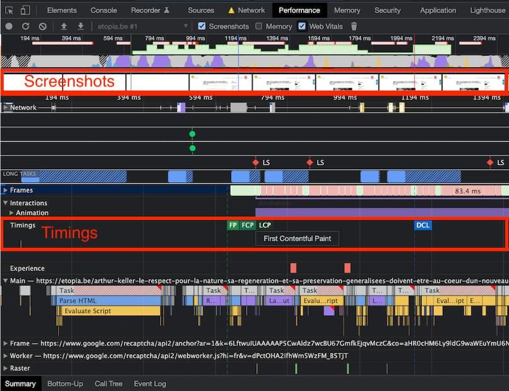Collapse the Interactions section
Image resolution: width=509 pixels, height=391 pixels.
click(6, 203)
